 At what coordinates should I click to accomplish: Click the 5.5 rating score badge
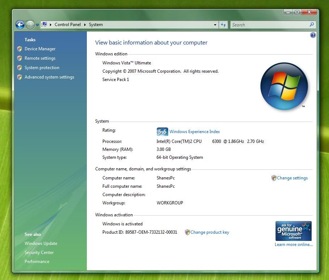coord(162,132)
